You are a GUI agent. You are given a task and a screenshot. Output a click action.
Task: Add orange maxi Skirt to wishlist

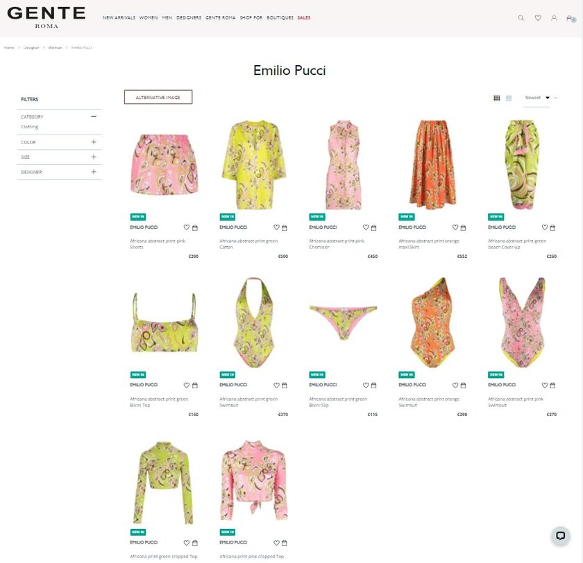pos(455,227)
